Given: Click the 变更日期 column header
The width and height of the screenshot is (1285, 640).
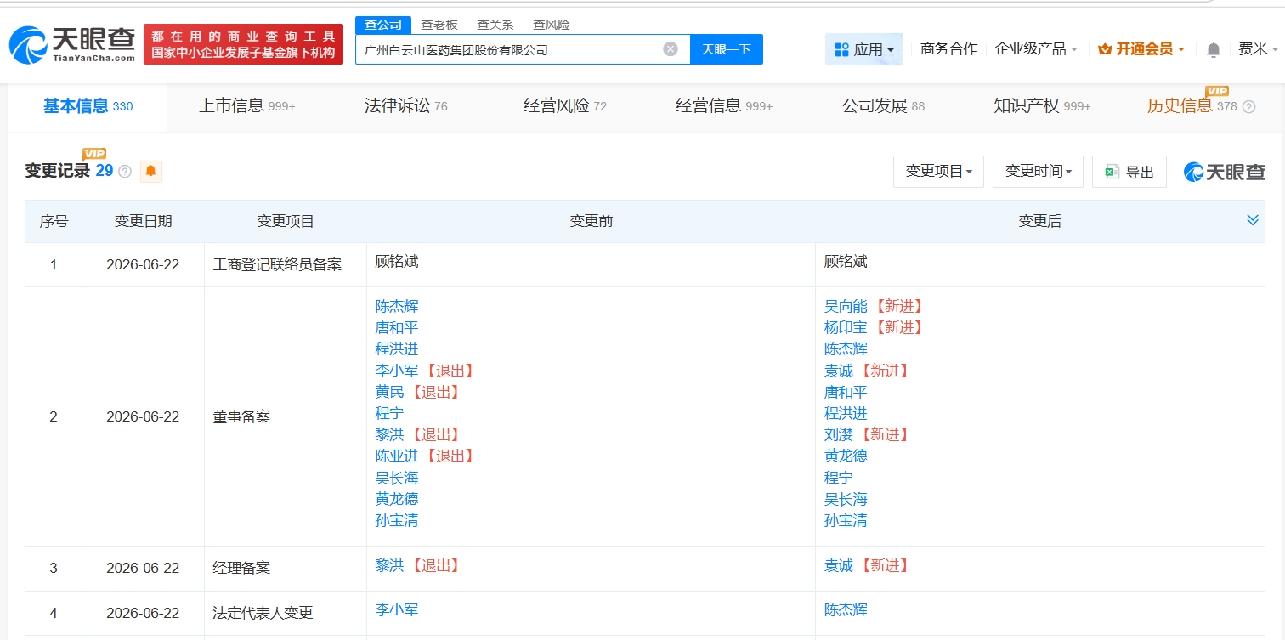Looking at the screenshot, I should tap(143, 221).
